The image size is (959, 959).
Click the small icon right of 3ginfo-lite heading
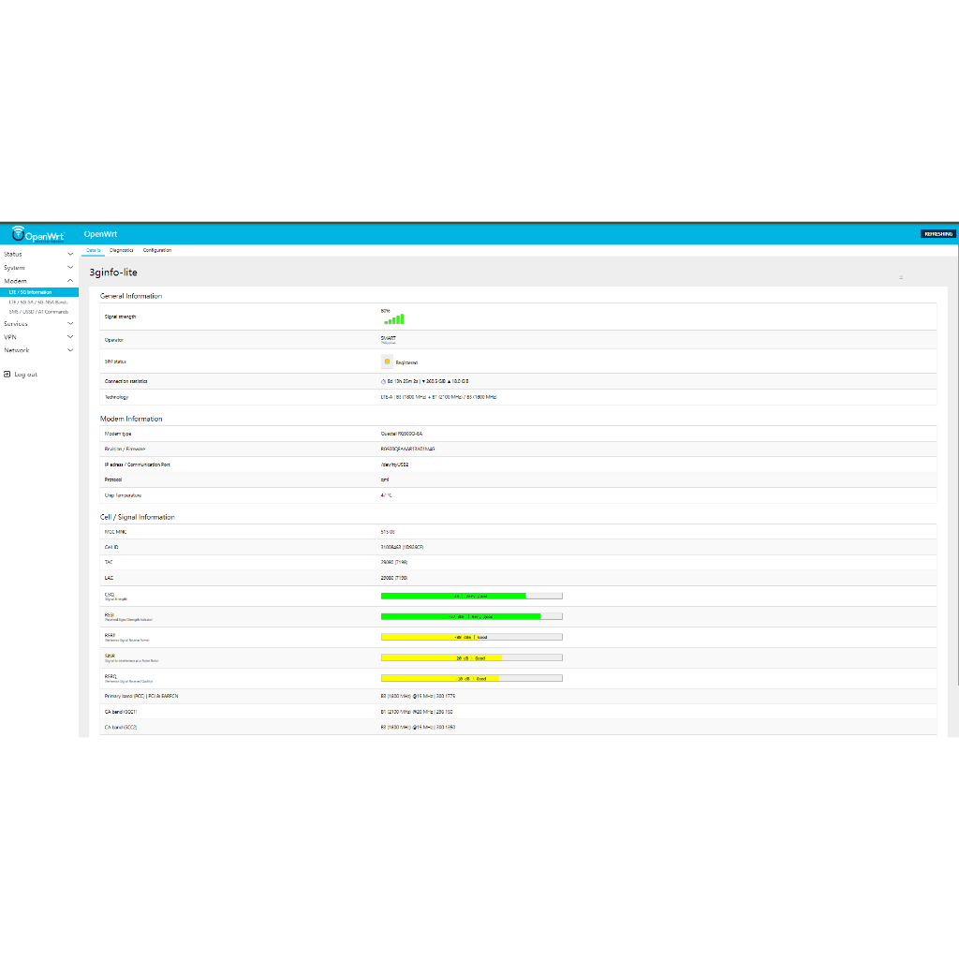[x=901, y=277]
